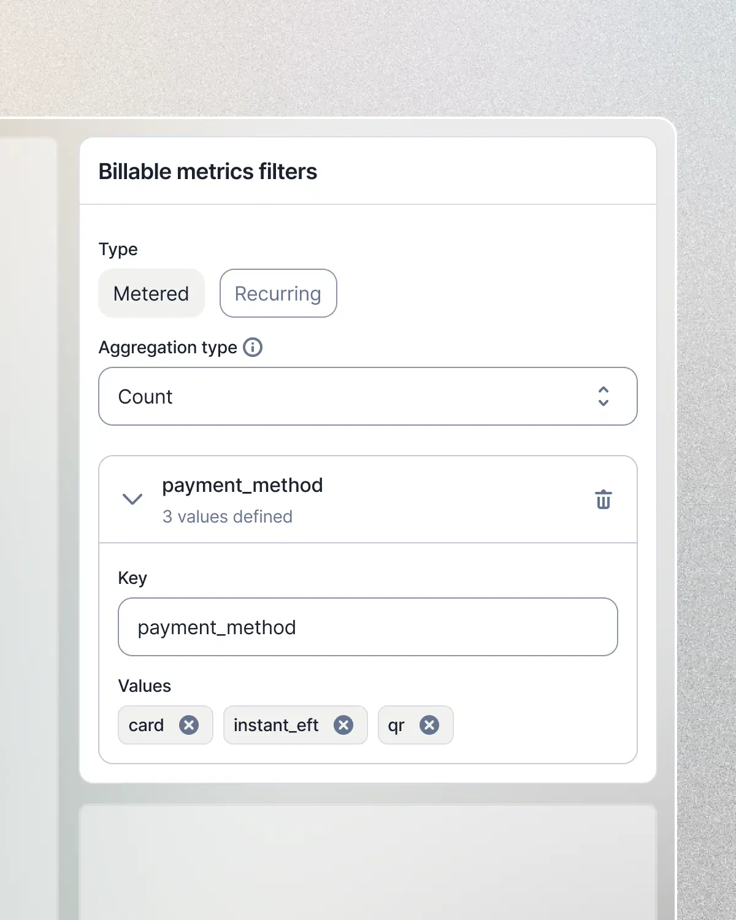The width and height of the screenshot is (736, 920).
Task: Click the up-down stepper arrows on Count
Action: coord(604,396)
